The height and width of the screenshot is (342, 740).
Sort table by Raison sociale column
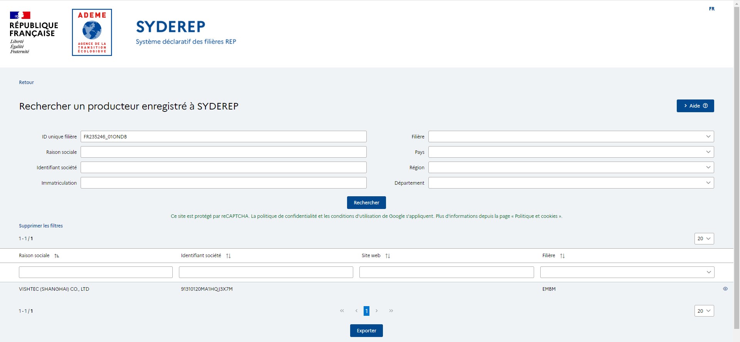coord(57,256)
